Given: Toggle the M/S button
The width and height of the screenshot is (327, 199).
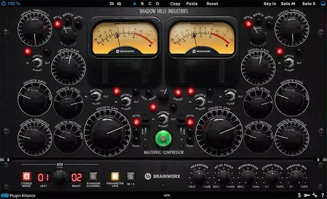Looking at the screenshot, I should 131,177.
